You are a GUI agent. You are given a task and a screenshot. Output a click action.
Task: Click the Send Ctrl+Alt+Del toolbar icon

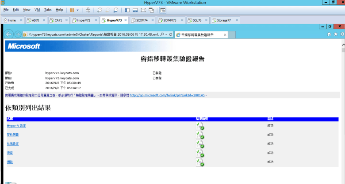tap(88, 10)
